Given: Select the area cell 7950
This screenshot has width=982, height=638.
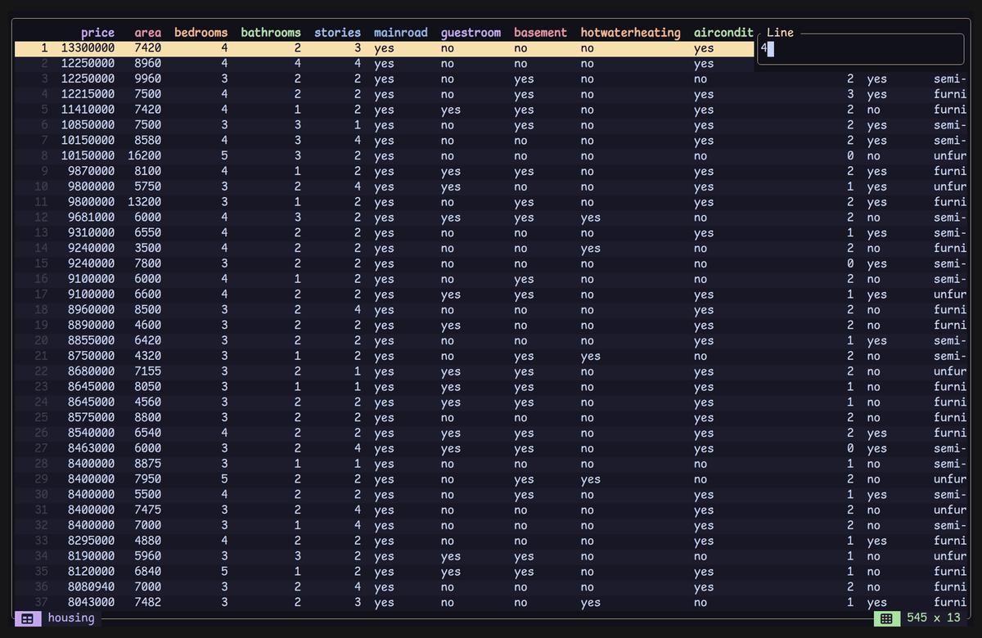Looking at the screenshot, I should [148, 480].
